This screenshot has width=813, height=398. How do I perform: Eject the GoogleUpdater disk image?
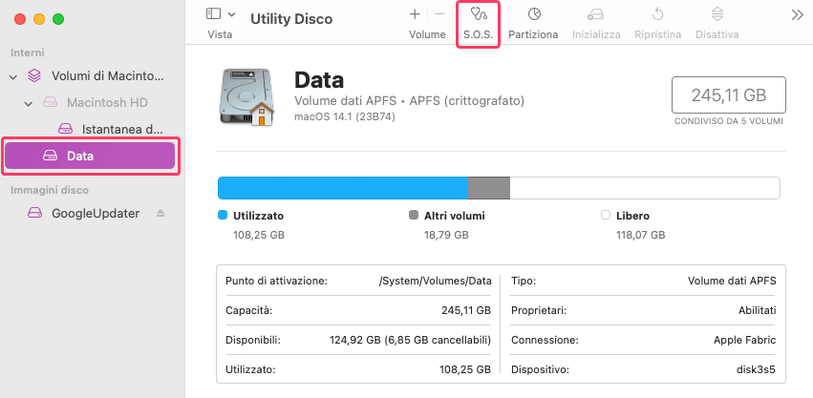click(x=160, y=213)
